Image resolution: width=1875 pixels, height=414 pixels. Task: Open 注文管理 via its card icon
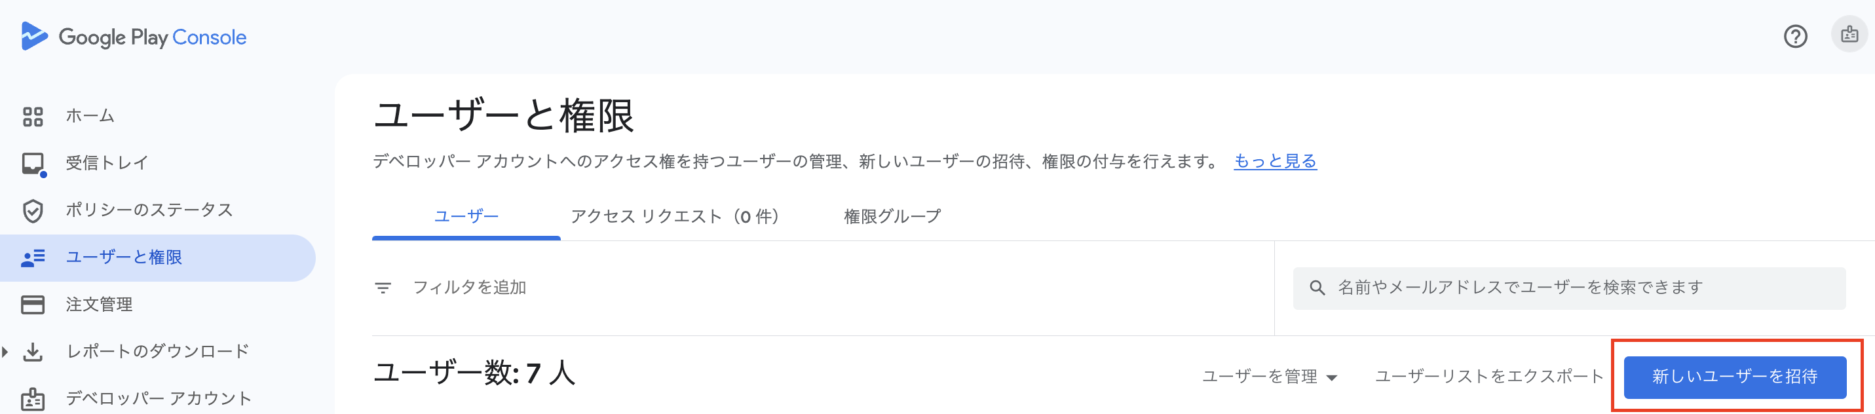pos(33,305)
